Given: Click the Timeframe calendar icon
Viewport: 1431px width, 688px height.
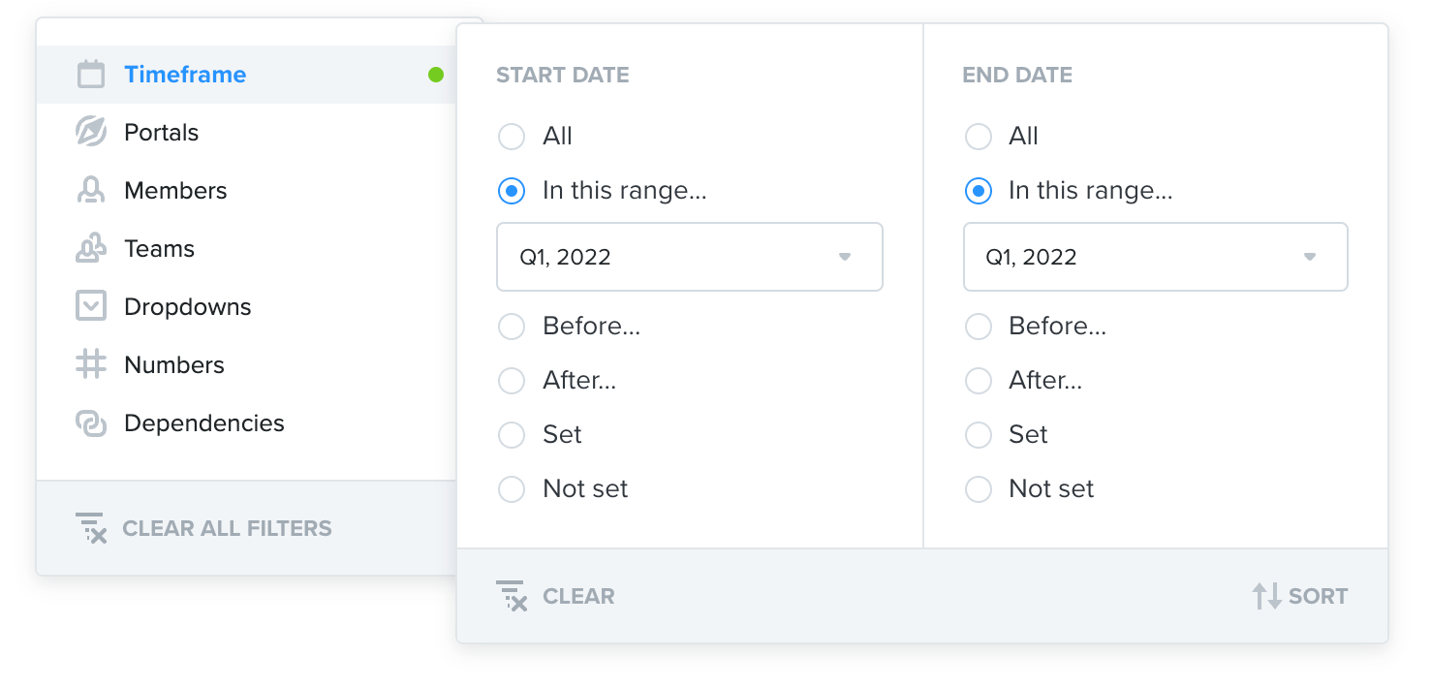Looking at the screenshot, I should click(x=90, y=74).
